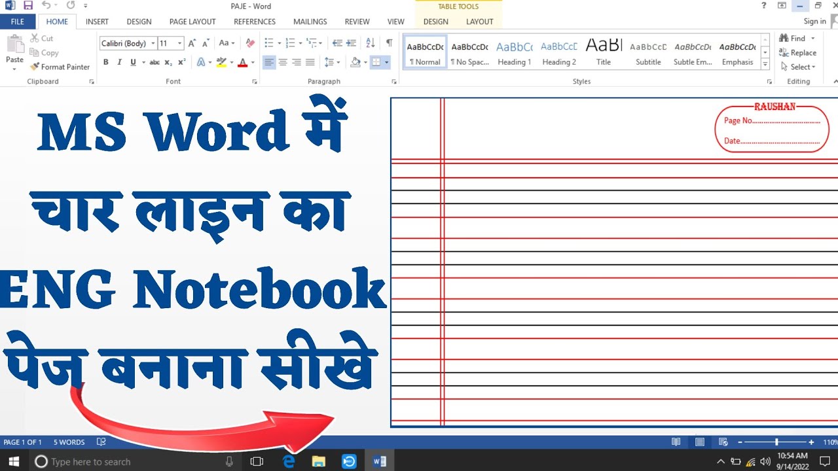Image resolution: width=838 pixels, height=471 pixels.
Task: Apply the No Spacing style
Action: coord(469,53)
